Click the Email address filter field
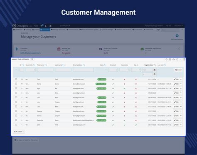 [x=83, y=70]
